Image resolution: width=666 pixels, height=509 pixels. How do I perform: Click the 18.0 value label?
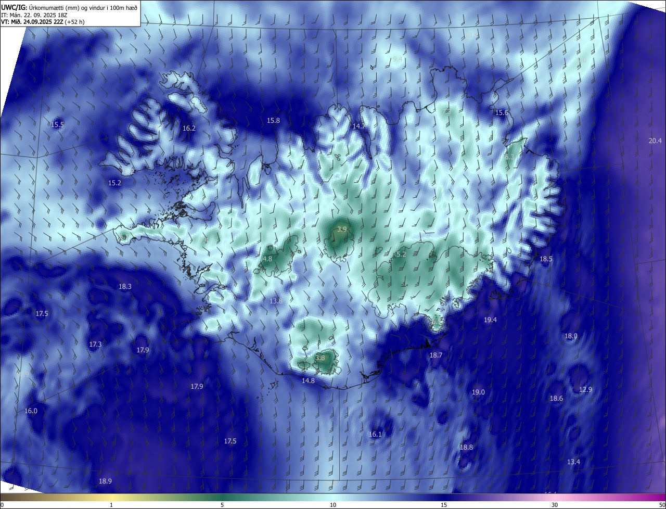tap(571, 336)
